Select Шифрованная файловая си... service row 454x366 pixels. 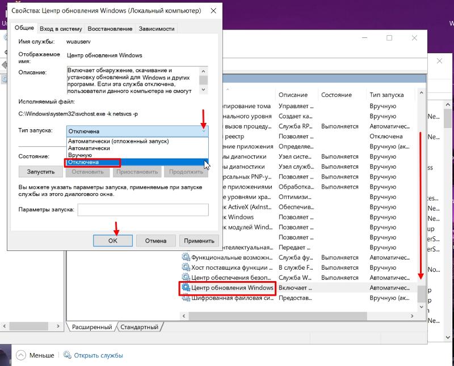click(299, 298)
